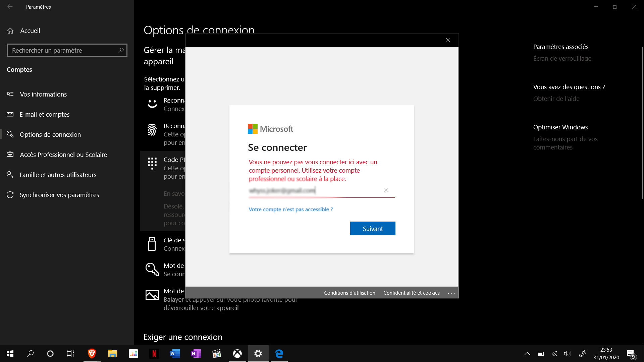
Task: Click the fingerprint recognition icon
Action: click(152, 130)
